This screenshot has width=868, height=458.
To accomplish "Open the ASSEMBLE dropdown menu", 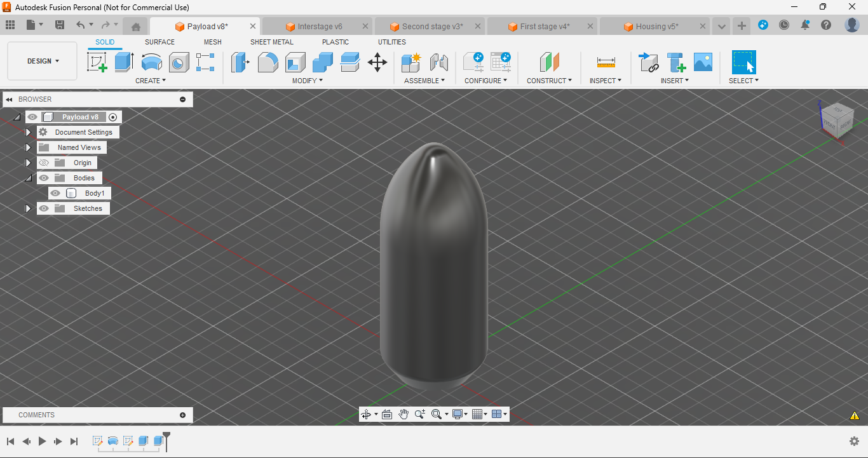I will [x=424, y=81].
